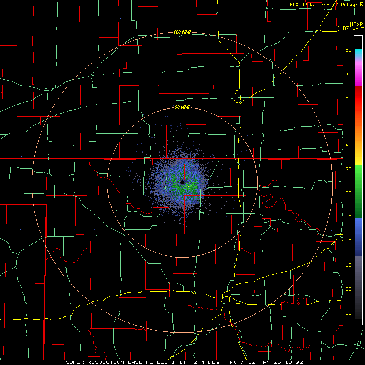
Task: Click the 0 value on dBZ scale
Action: click(350, 241)
